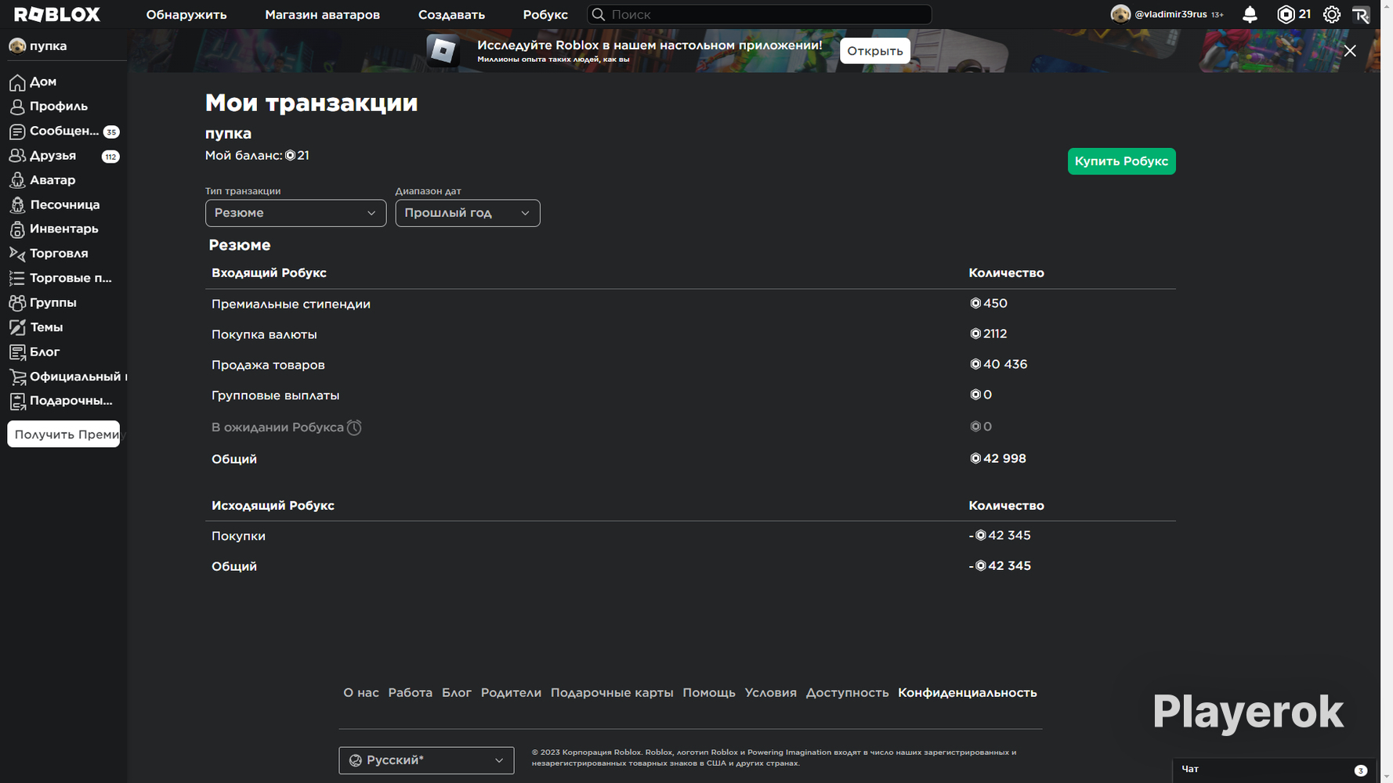Viewport: 1393px width, 783px height.
Task: Open the Конфиденциальность footer link
Action: click(967, 693)
